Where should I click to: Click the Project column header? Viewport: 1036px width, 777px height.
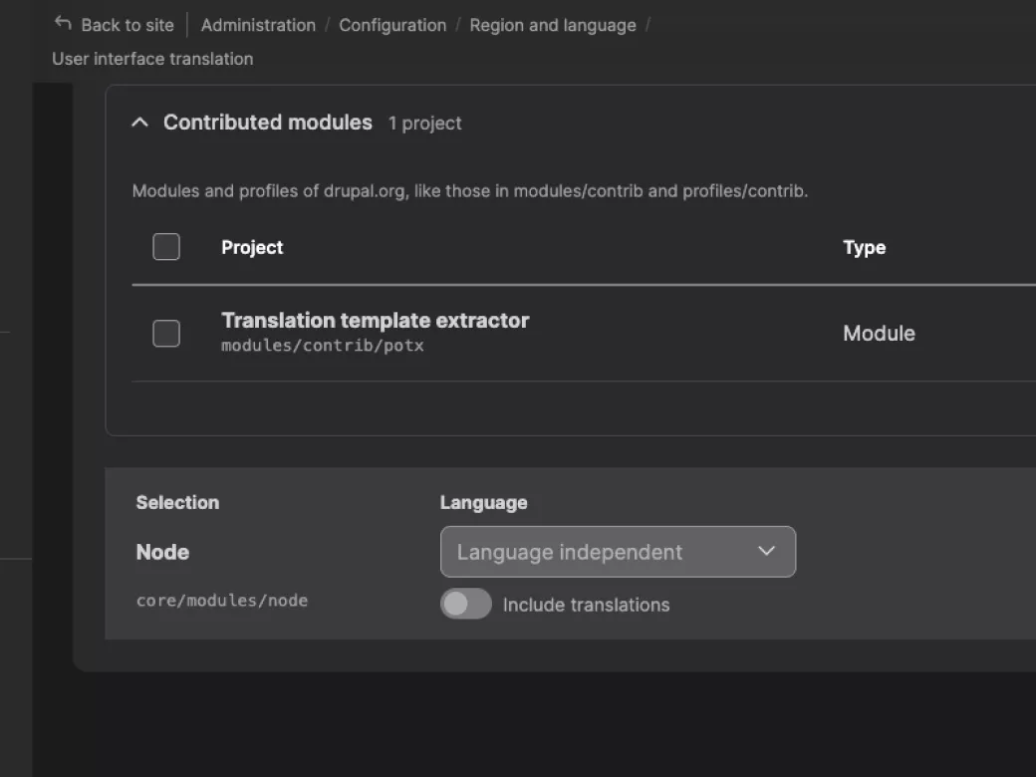pos(252,247)
